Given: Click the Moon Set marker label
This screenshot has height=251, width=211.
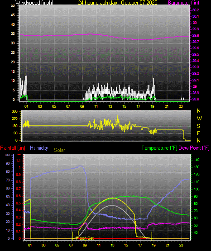Looking at the screenshot, I should [86, 238].
